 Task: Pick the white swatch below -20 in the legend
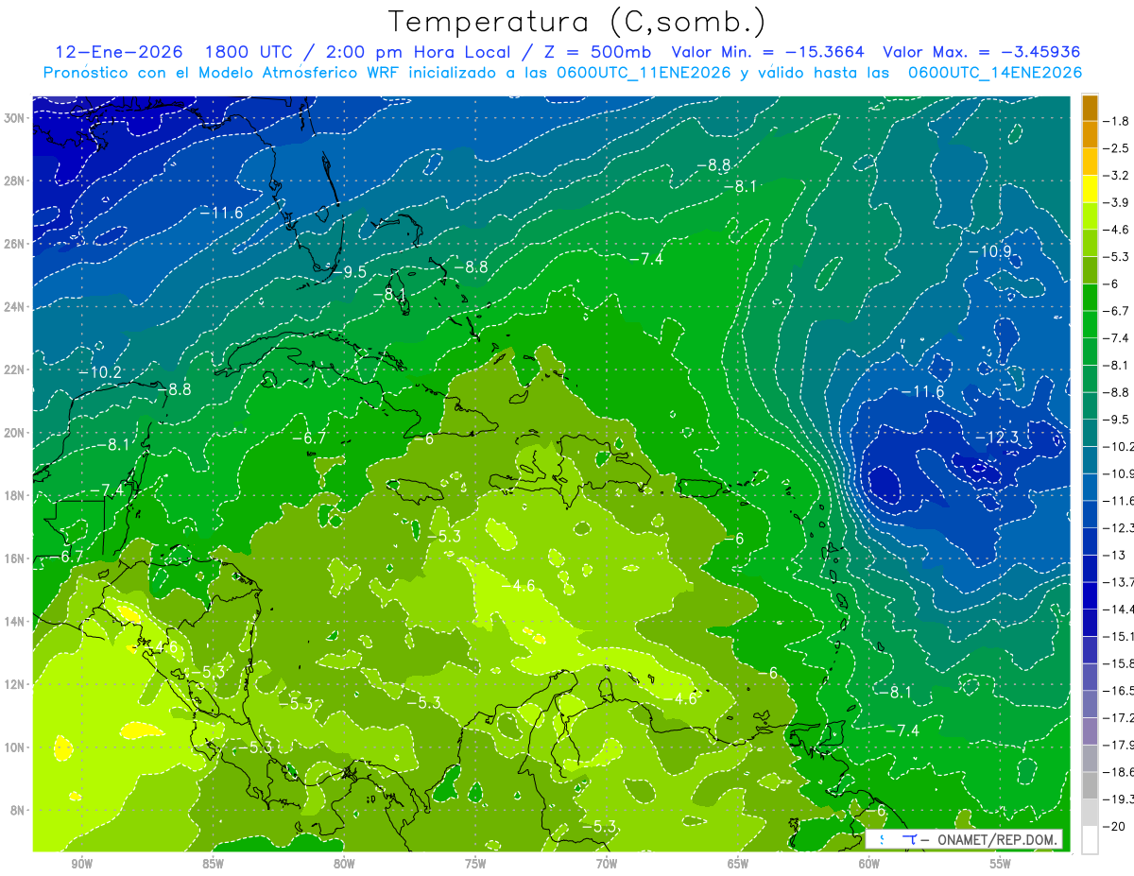[1090, 839]
